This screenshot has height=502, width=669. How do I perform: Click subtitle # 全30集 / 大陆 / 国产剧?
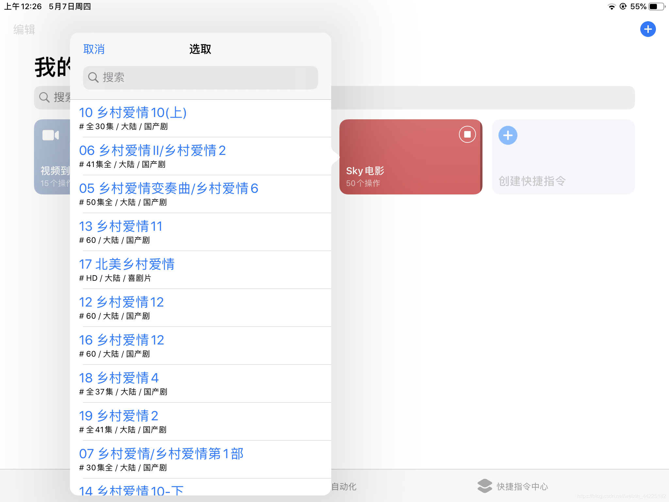[123, 126]
